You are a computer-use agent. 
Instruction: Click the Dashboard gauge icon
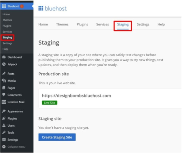tap(4, 57)
